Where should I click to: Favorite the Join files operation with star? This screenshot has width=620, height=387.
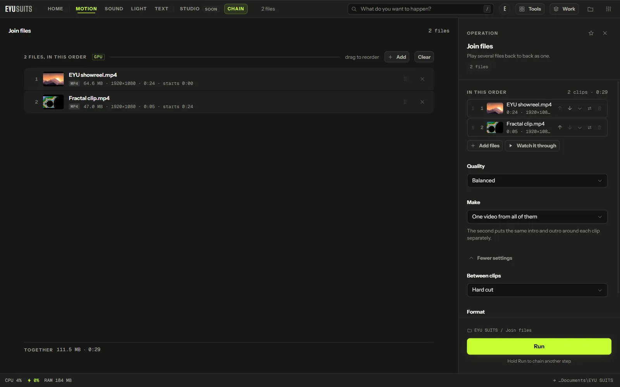(591, 33)
